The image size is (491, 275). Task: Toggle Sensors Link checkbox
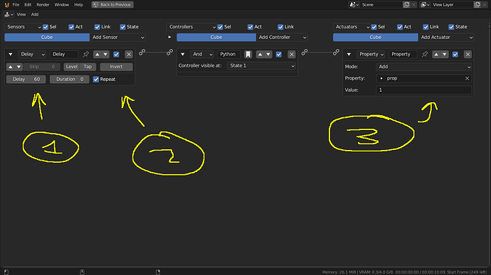97,27
